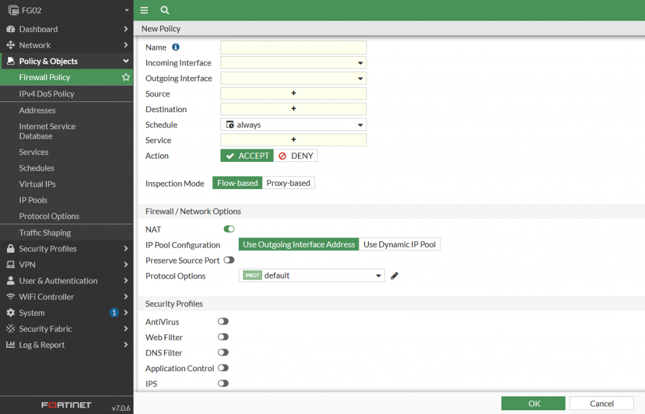Open the Protocol Options default dropdown
Viewport: 645px width, 414px height.
pyautogui.click(x=312, y=276)
